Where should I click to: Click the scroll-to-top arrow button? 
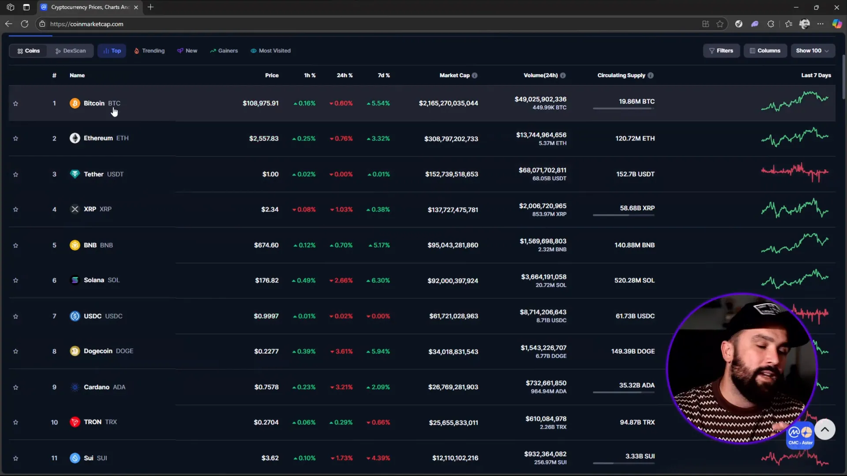pyautogui.click(x=825, y=429)
